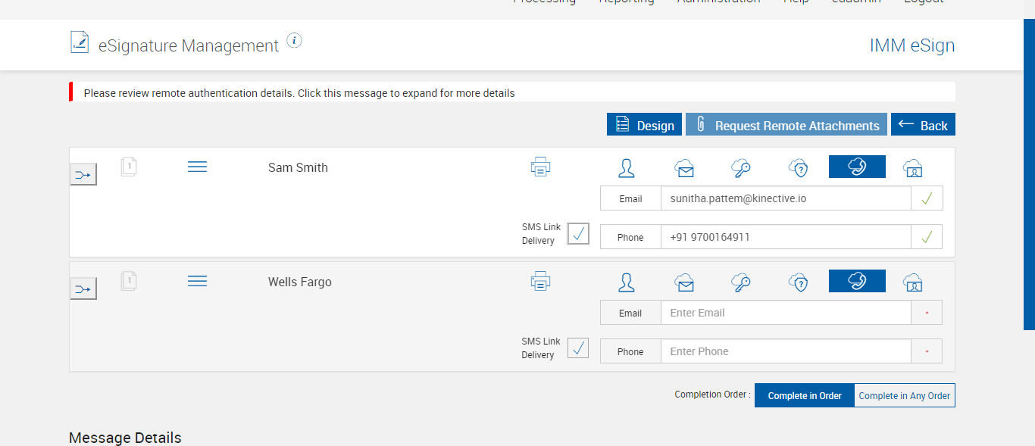Toggle SMS Link Delivery checkbox for Wells Fargo

tap(578, 348)
